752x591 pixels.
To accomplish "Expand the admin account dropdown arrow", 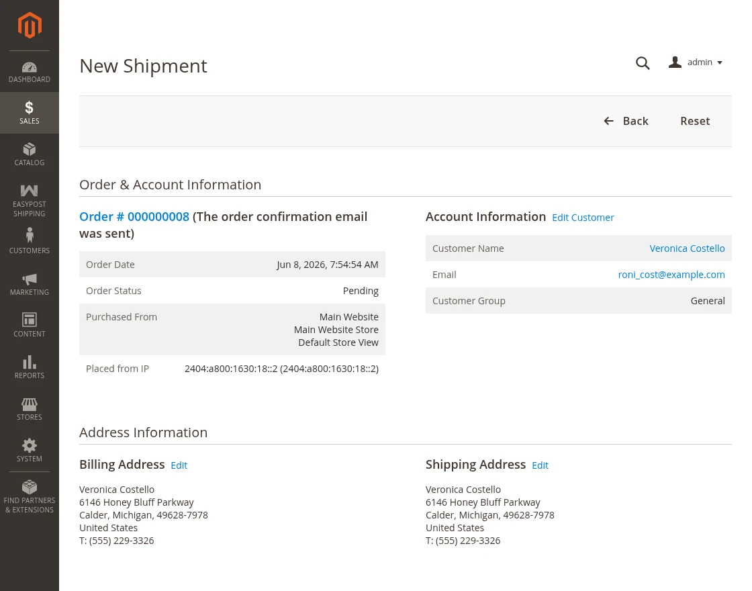I will click(x=719, y=63).
